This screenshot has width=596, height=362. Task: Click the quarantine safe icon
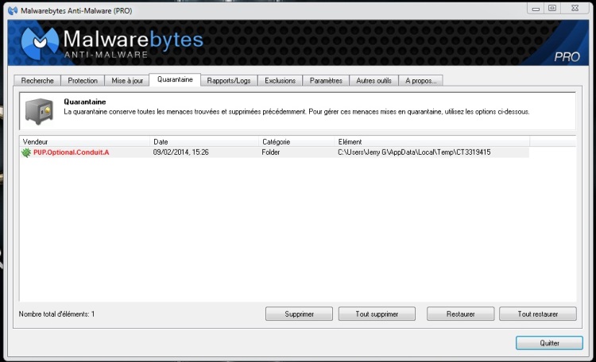click(x=39, y=111)
